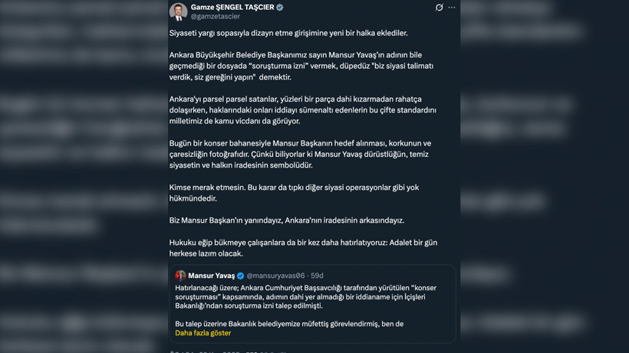Open Gamze ŞENGEL TAŞCIER's profile avatar
629x353 pixels.
[179, 11]
